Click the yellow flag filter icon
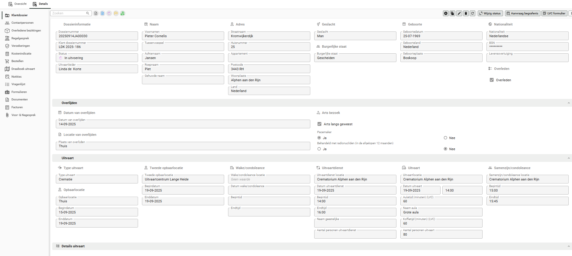This screenshot has height=256, width=572. (x=116, y=13)
